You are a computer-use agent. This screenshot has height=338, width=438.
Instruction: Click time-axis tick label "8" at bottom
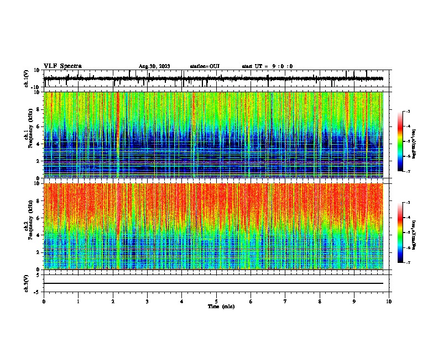[x=320, y=302]
